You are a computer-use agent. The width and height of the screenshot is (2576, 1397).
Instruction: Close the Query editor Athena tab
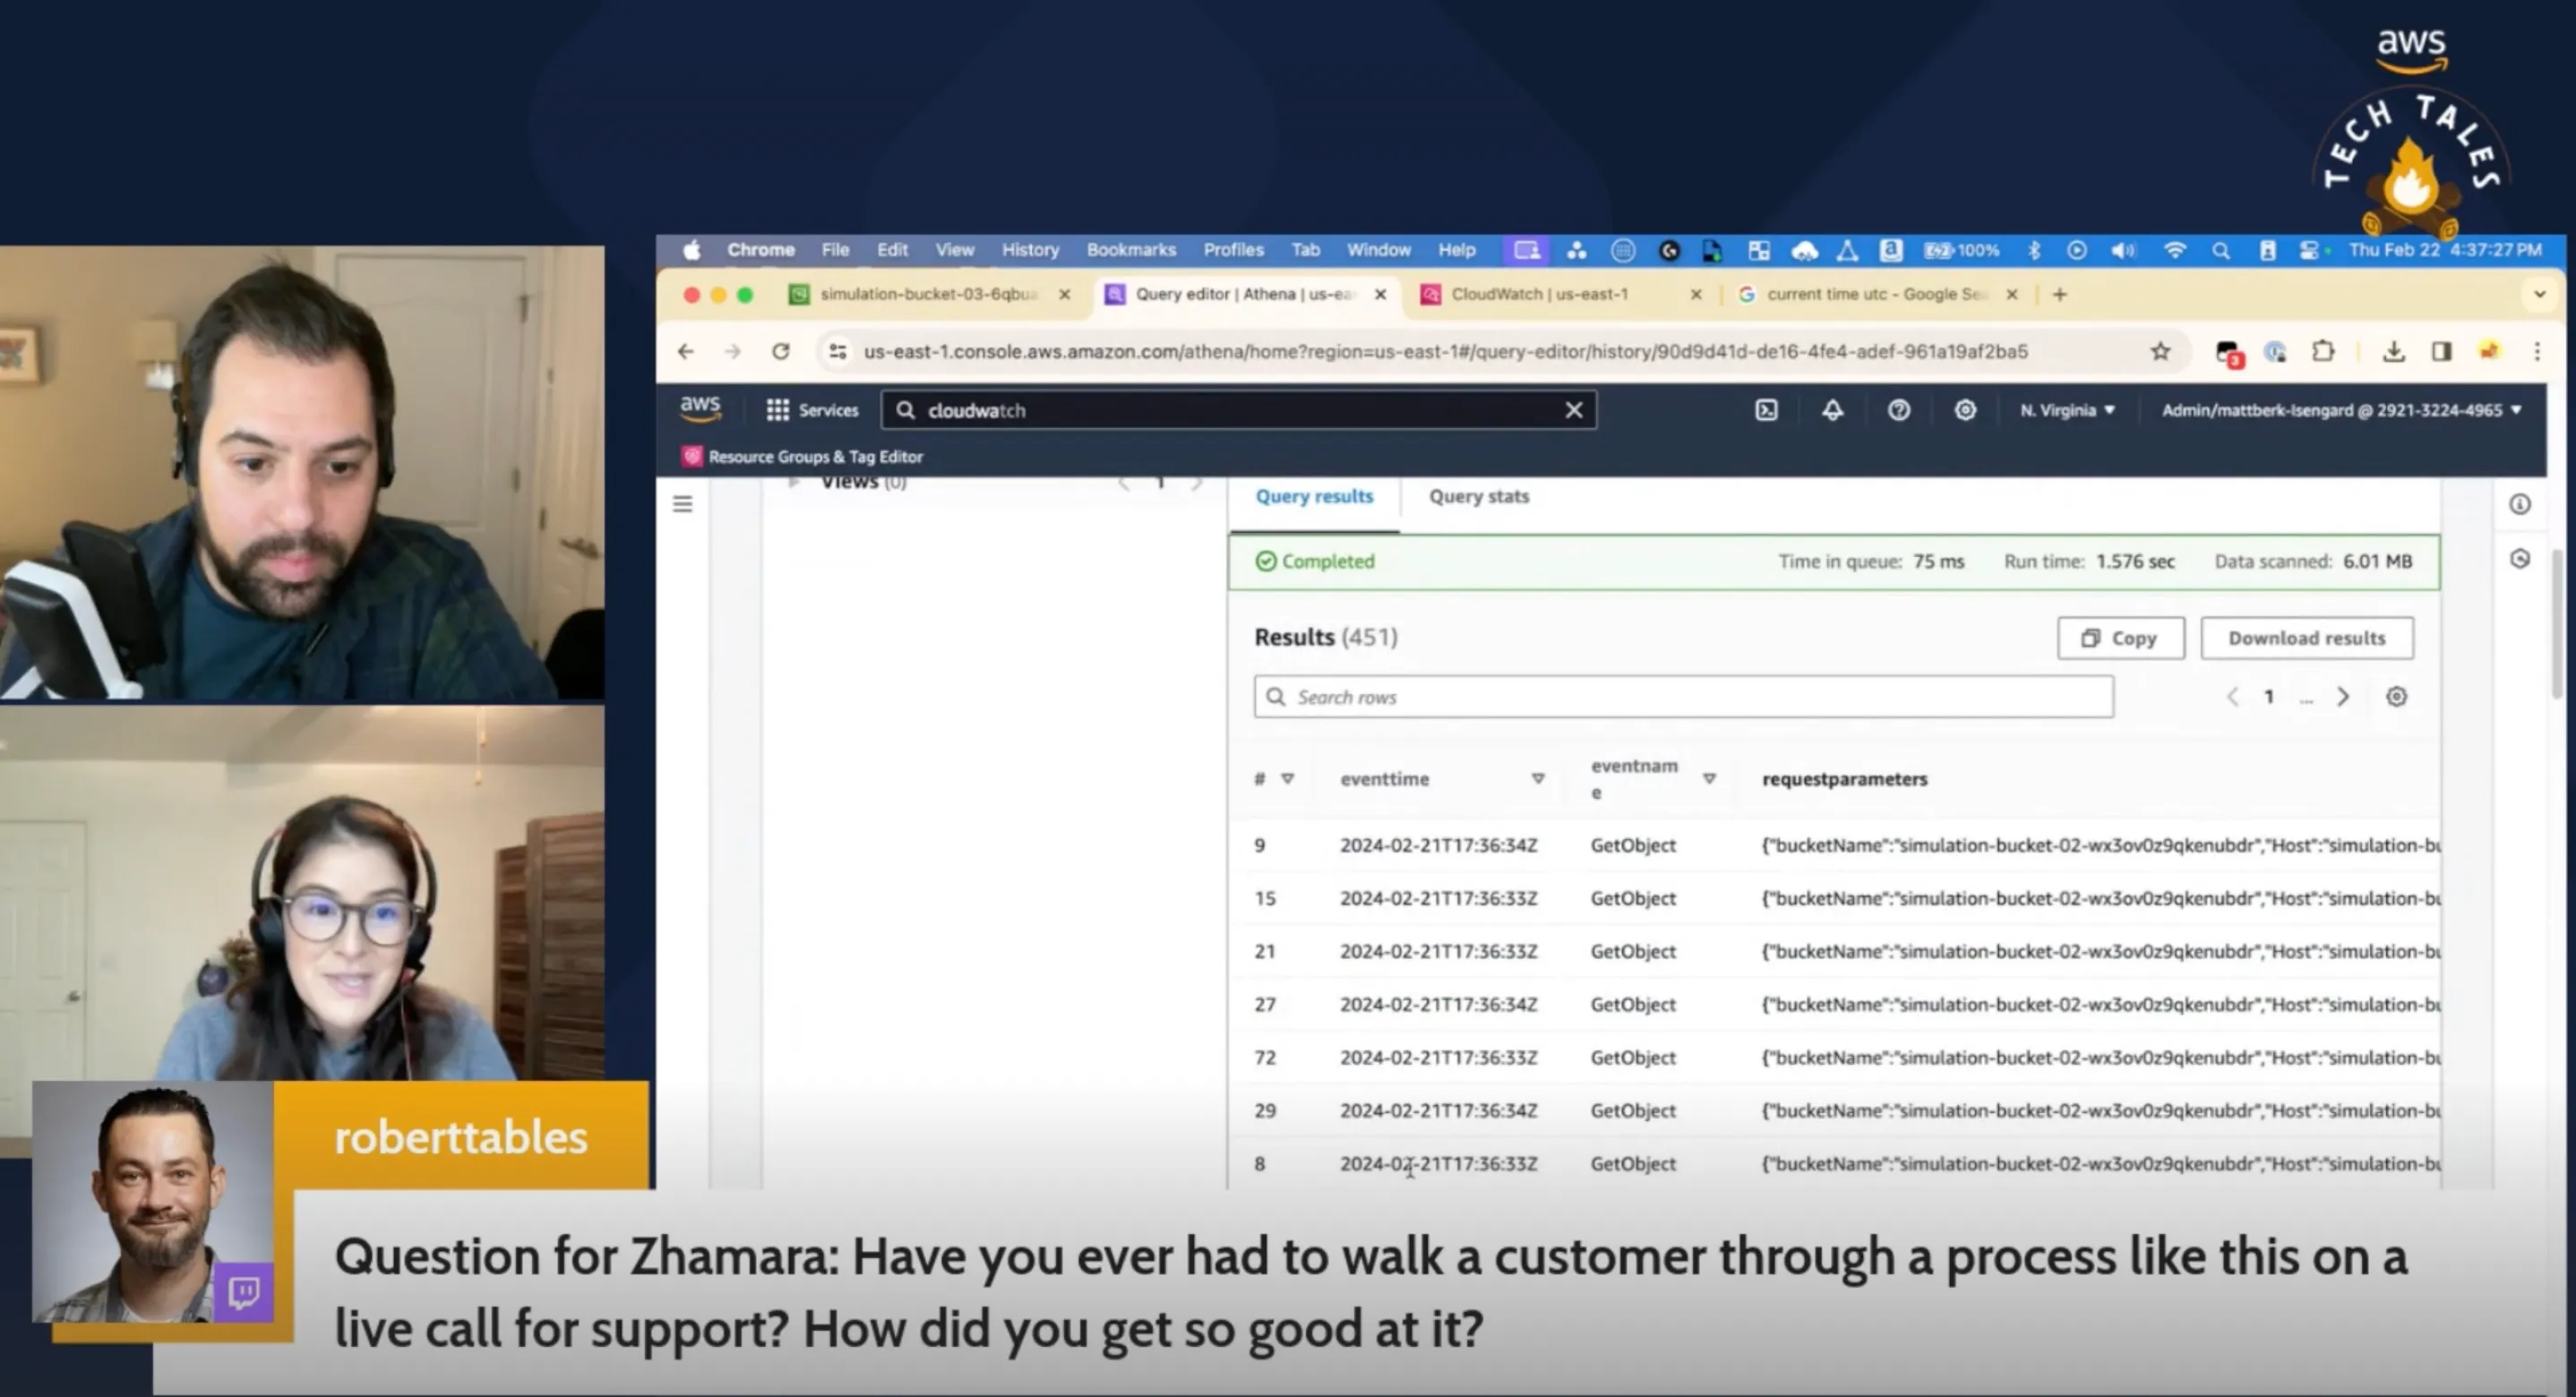pyautogui.click(x=1380, y=294)
